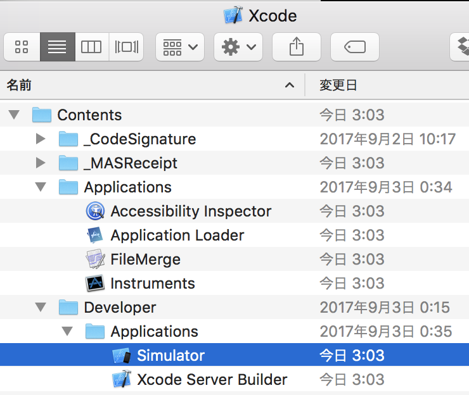Click the share button in toolbar
The image size is (469, 395).
(296, 47)
